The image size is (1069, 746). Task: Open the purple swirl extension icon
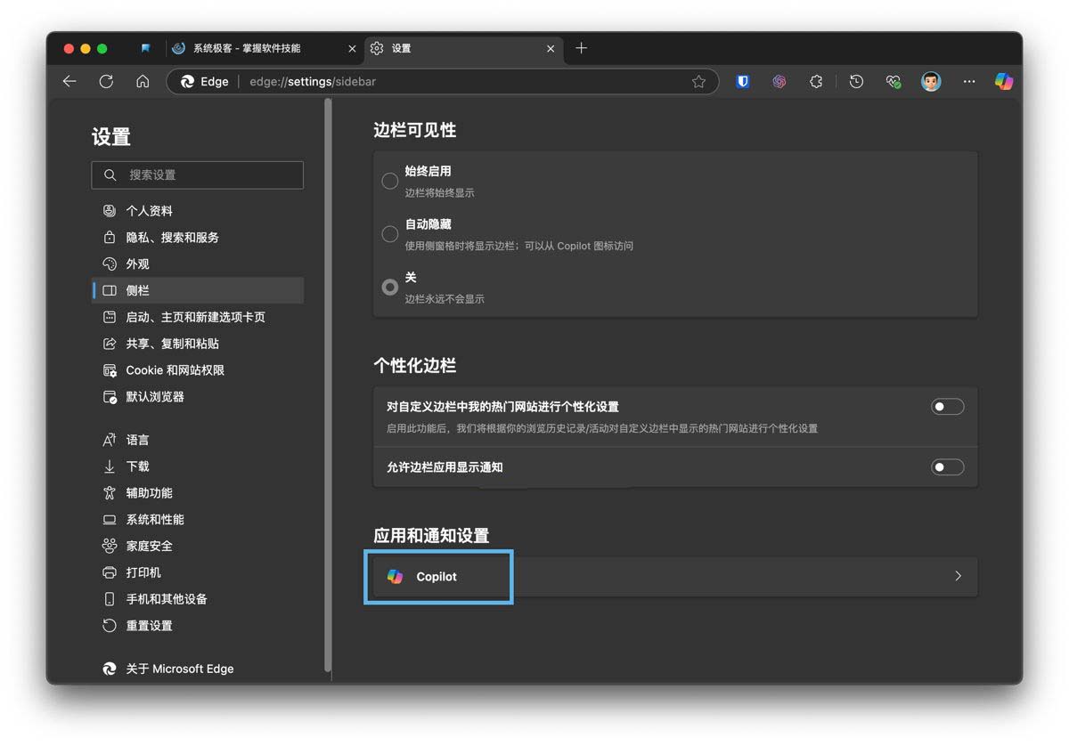coord(779,81)
